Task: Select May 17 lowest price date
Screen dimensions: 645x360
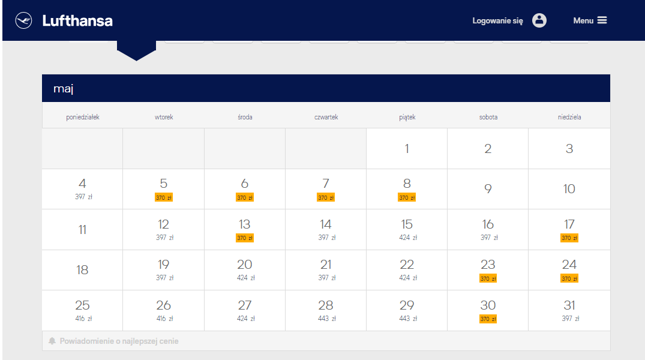Action: coord(569,230)
